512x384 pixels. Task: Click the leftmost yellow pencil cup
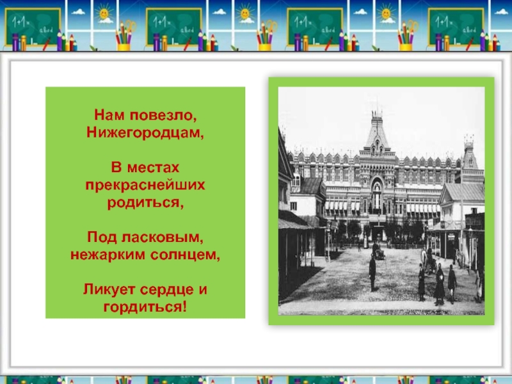pyautogui.click(x=123, y=44)
